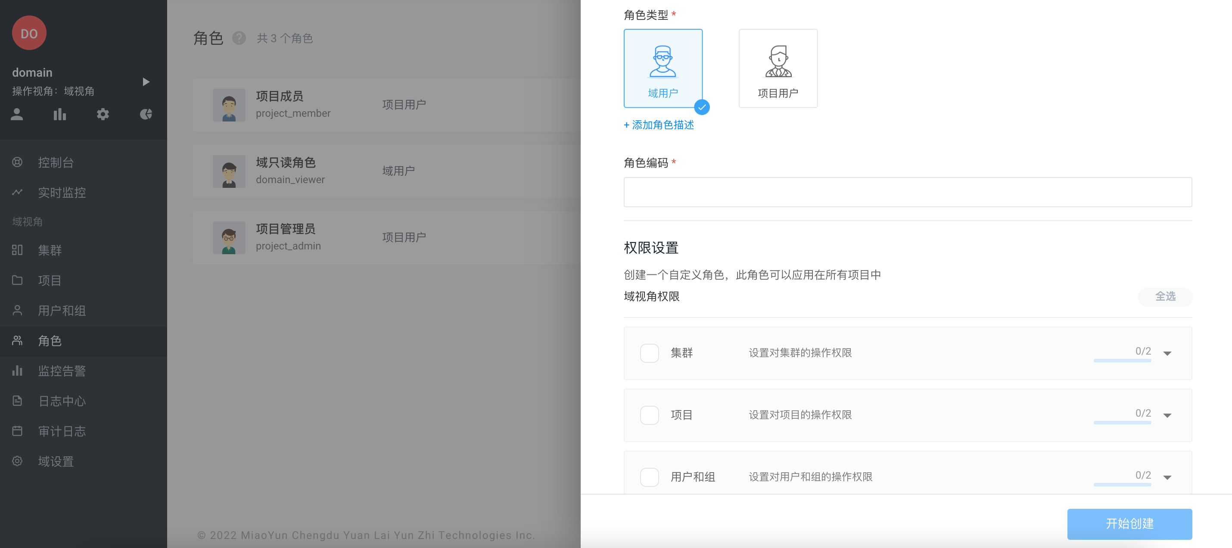Switch to the 角色 section in sidebar
The width and height of the screenshot is (1232, 548).
49,341
